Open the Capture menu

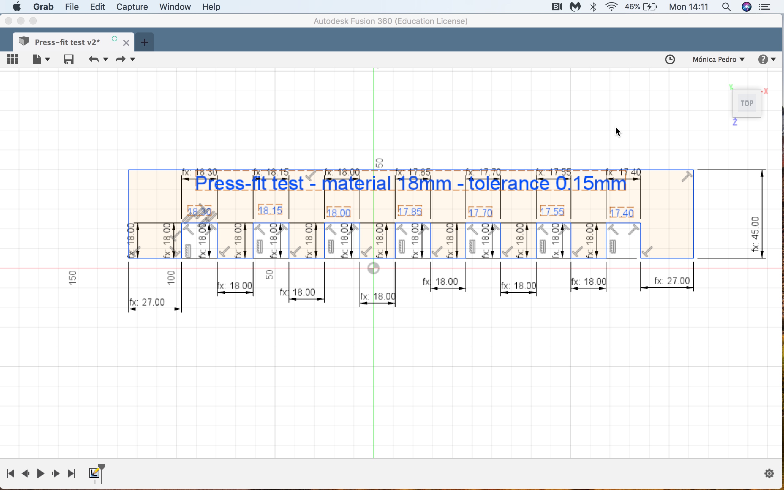pyautogui.click(x=132, y=7)
